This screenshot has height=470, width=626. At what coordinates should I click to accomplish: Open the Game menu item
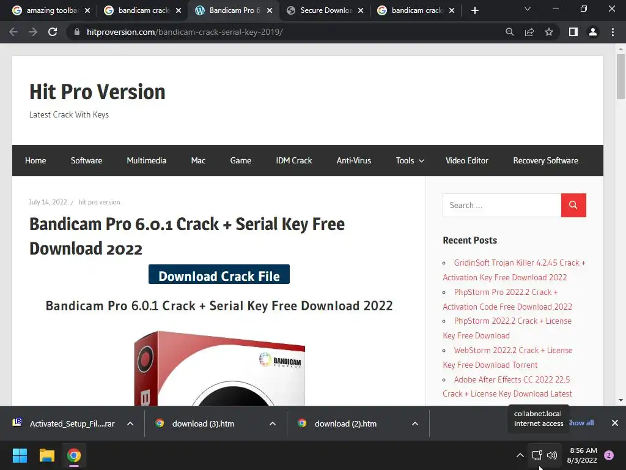click(240, 161)
